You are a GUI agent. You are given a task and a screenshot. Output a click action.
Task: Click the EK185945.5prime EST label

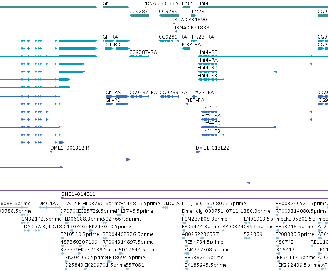[x=205, y=265]
